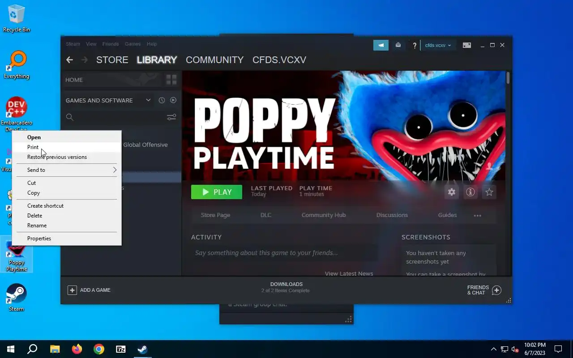Open the Steam inbox envelope icon
The image size is (573, 358).
click(398, 45)
